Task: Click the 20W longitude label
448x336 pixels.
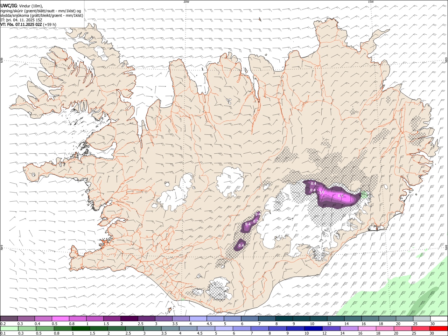Action: pyautogui.click(x=186, y=2)
